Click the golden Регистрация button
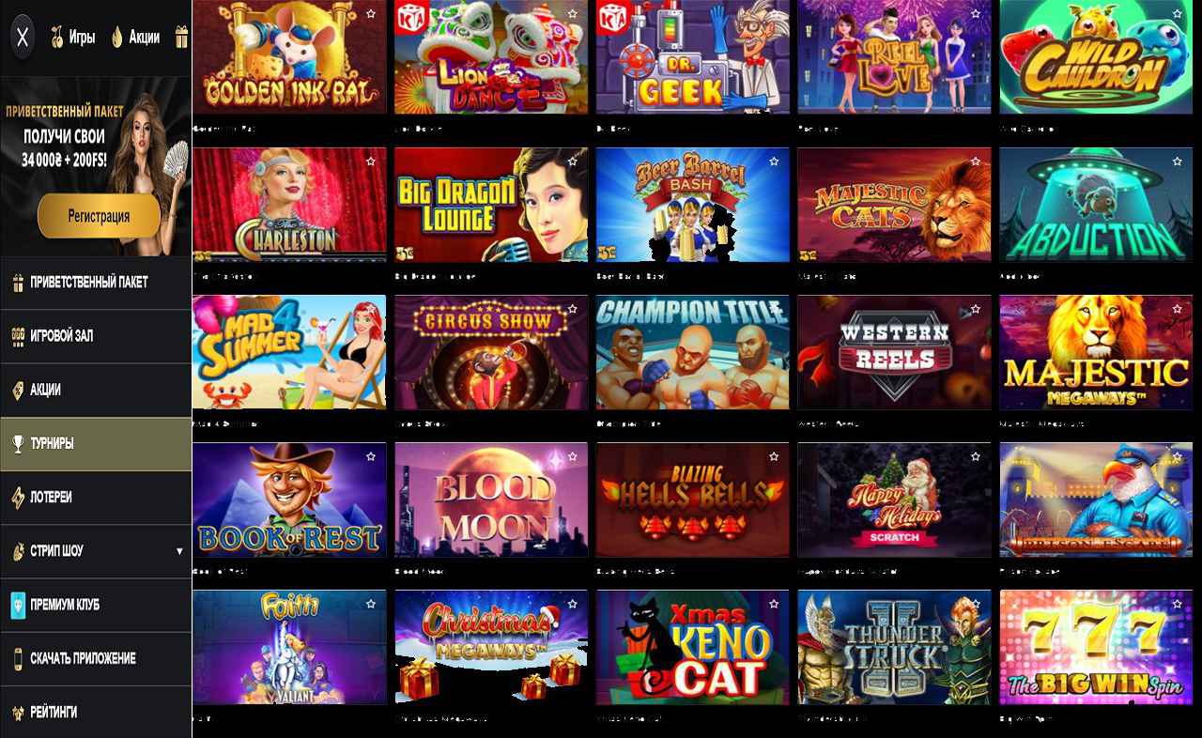 [x=99, y=216]
